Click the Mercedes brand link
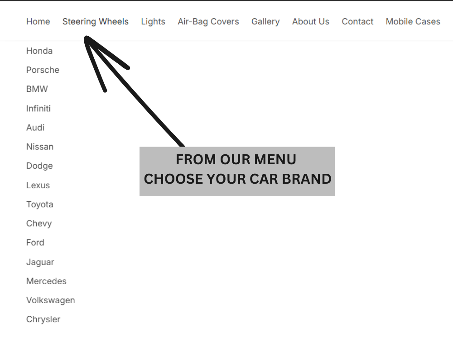Screen dimensions: 453x362 (x=46, y=281)
